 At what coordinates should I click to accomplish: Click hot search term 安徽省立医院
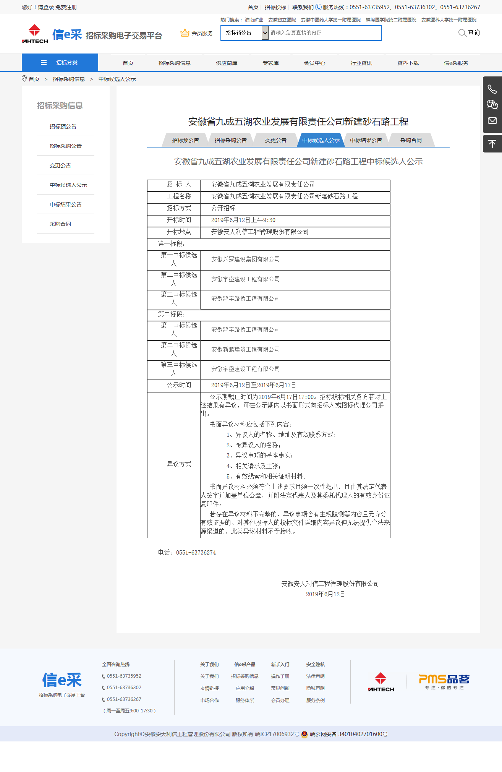coord(282,20)
